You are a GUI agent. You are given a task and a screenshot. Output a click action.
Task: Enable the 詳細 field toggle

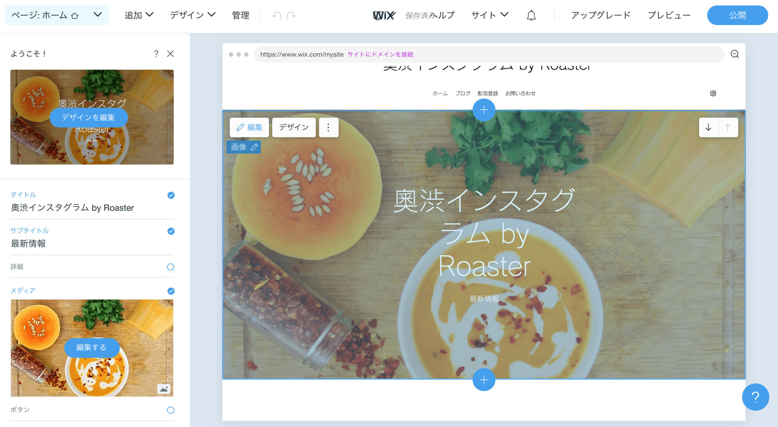[x=171, y=267]
